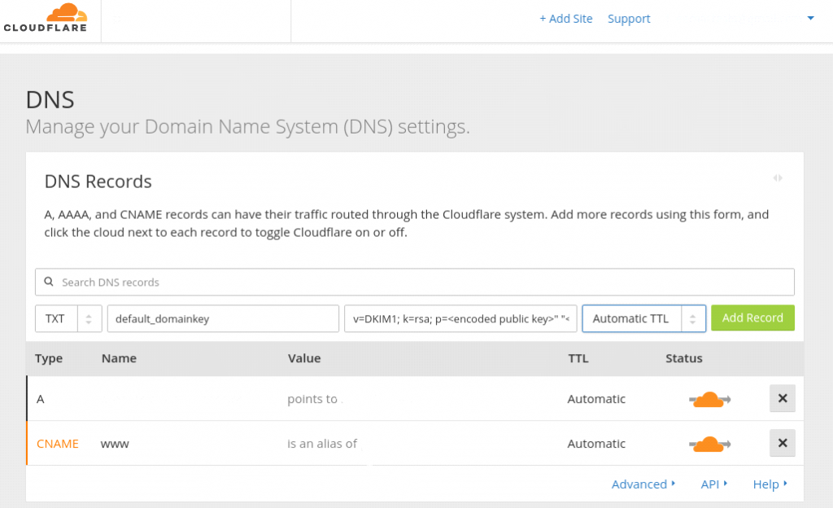Select the www name cell

click(x=115, y=444)
